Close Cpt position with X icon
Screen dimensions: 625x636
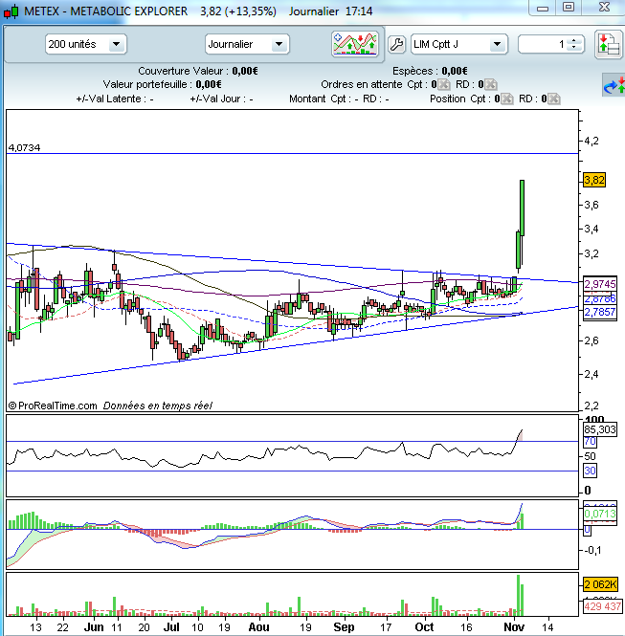pyautogui.click(x=507, y=99)
